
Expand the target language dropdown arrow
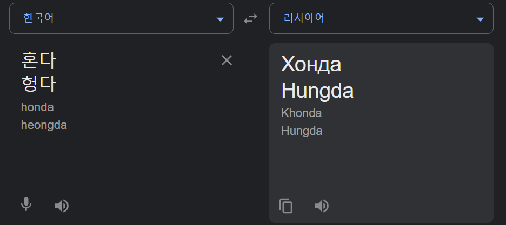[480, 19]
